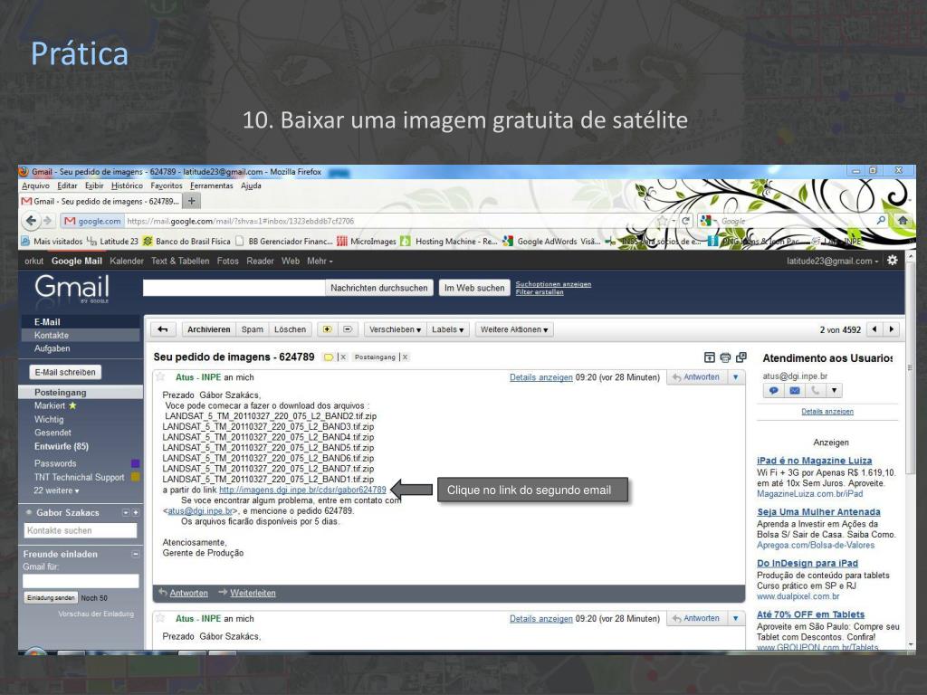Image resolution: width=927 pixels, height=695 pixels.
Task: Start chat with atus@dgi.inpe.br via speech bubble icon
Action: [x=773, y=391]
